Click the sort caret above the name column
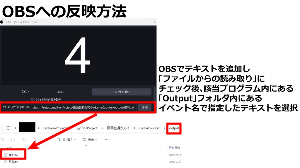Viewport: 300px width, 168px height. tap(86, 146)
